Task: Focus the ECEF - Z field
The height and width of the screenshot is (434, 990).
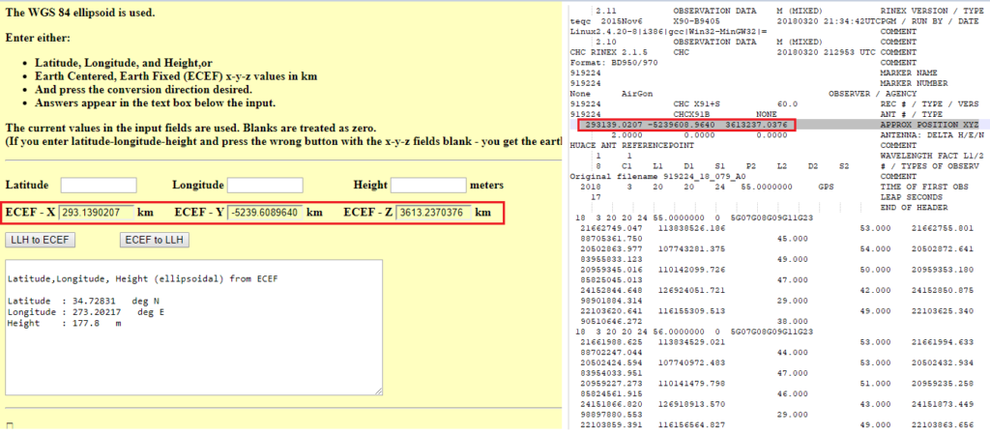Action: click(433, 213)
